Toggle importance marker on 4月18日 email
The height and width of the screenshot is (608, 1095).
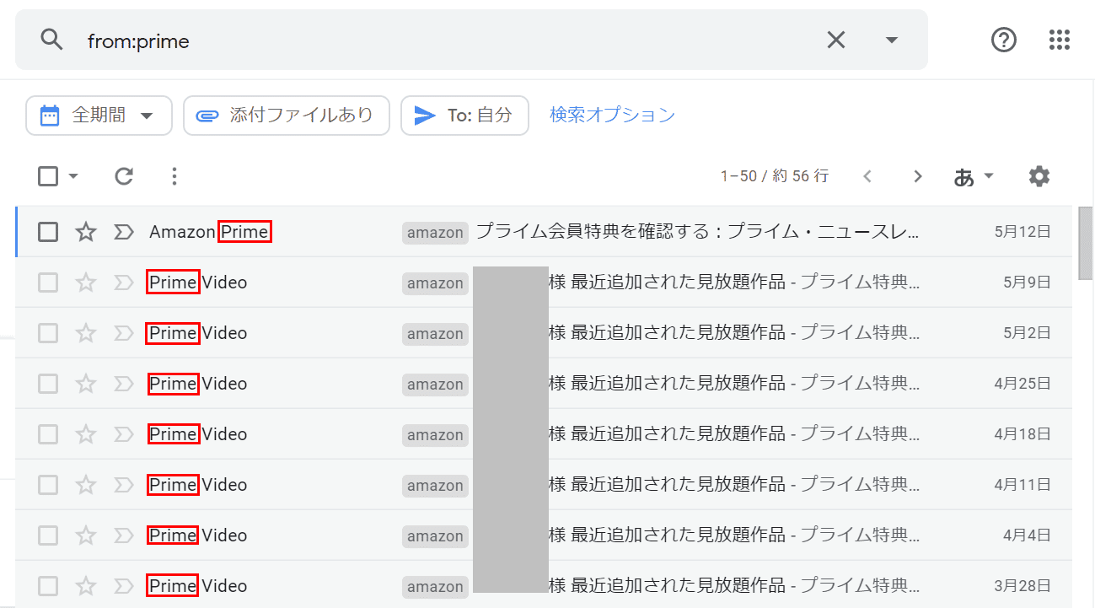point(124,434)
